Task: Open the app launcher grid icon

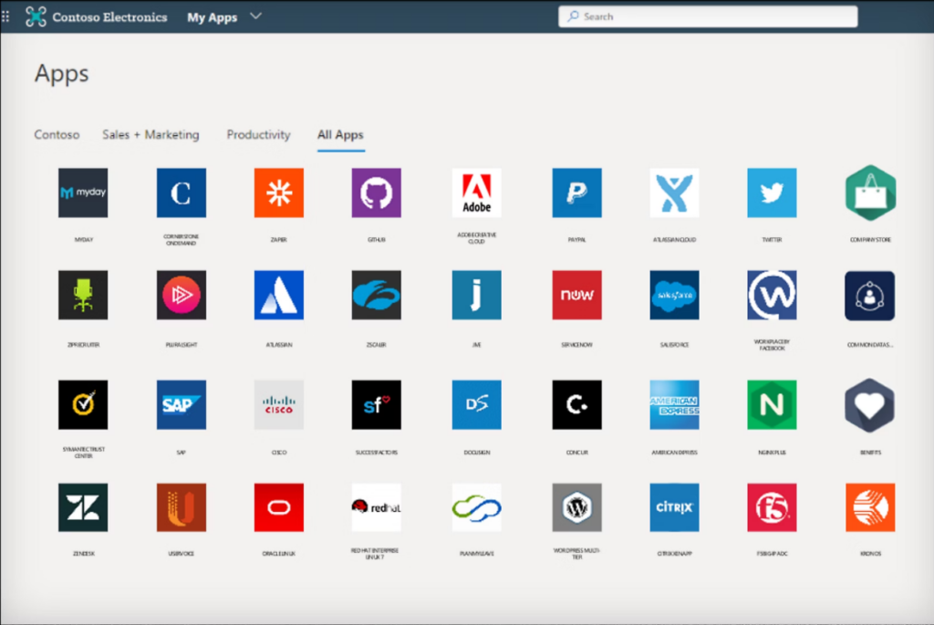Action: [x=6, y=16]
